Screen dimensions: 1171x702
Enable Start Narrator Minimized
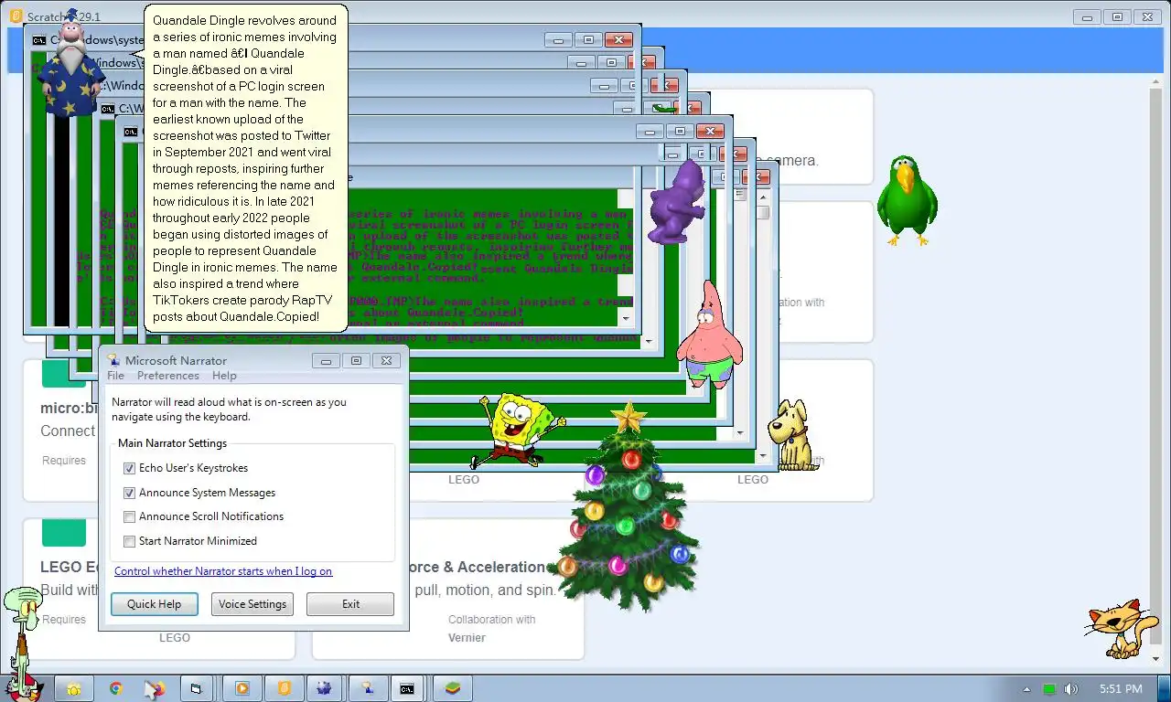click(129, 541)
